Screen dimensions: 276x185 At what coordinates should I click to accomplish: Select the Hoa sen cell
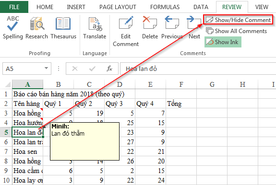click(x=27, y=151)
